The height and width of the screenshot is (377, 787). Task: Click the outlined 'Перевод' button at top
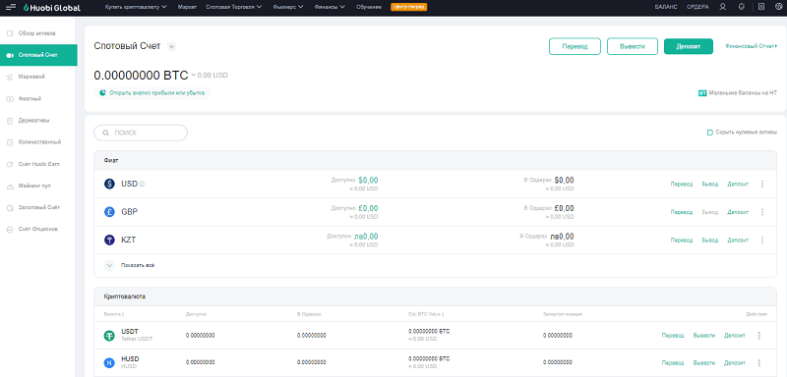point(575,46)
